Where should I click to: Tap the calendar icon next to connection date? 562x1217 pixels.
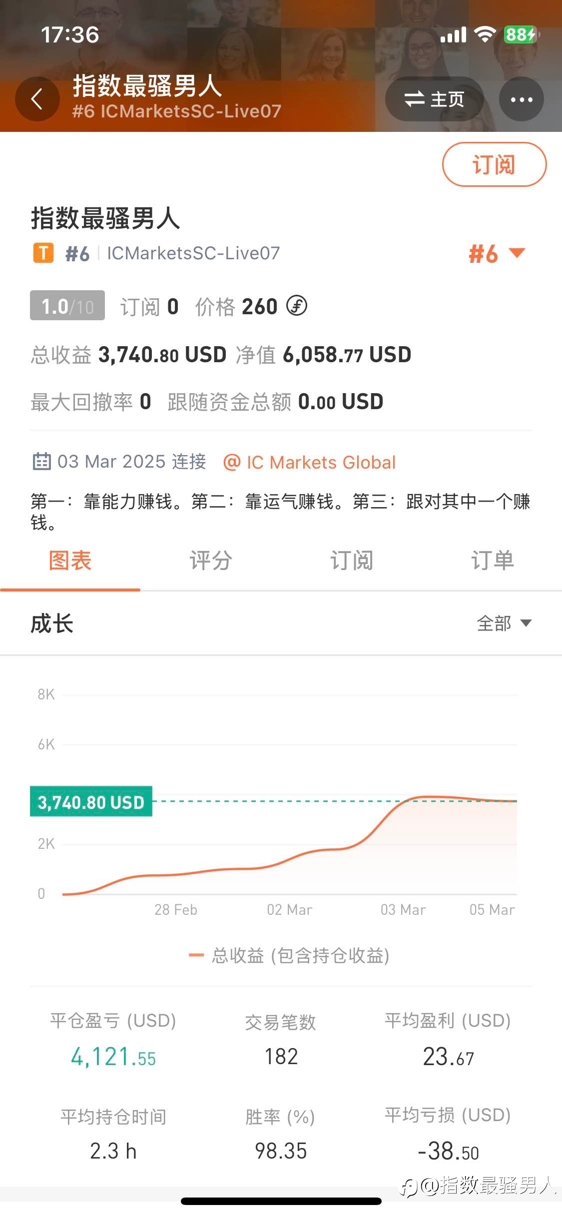[x=42, y=461]
